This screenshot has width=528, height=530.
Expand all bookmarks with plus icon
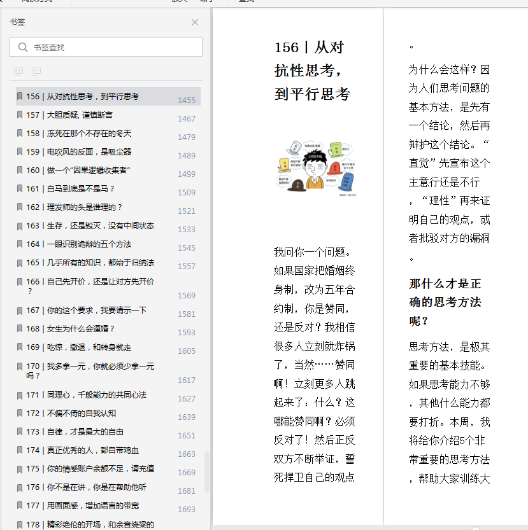click(18, 70)
